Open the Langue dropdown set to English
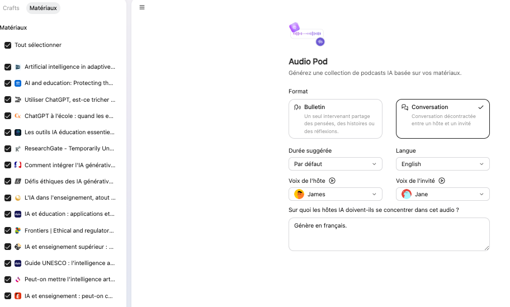Viewport: 510px width, 307px height. tap(442, 164)
